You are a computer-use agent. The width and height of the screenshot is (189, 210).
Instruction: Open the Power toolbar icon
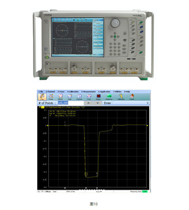coord(51,96)
